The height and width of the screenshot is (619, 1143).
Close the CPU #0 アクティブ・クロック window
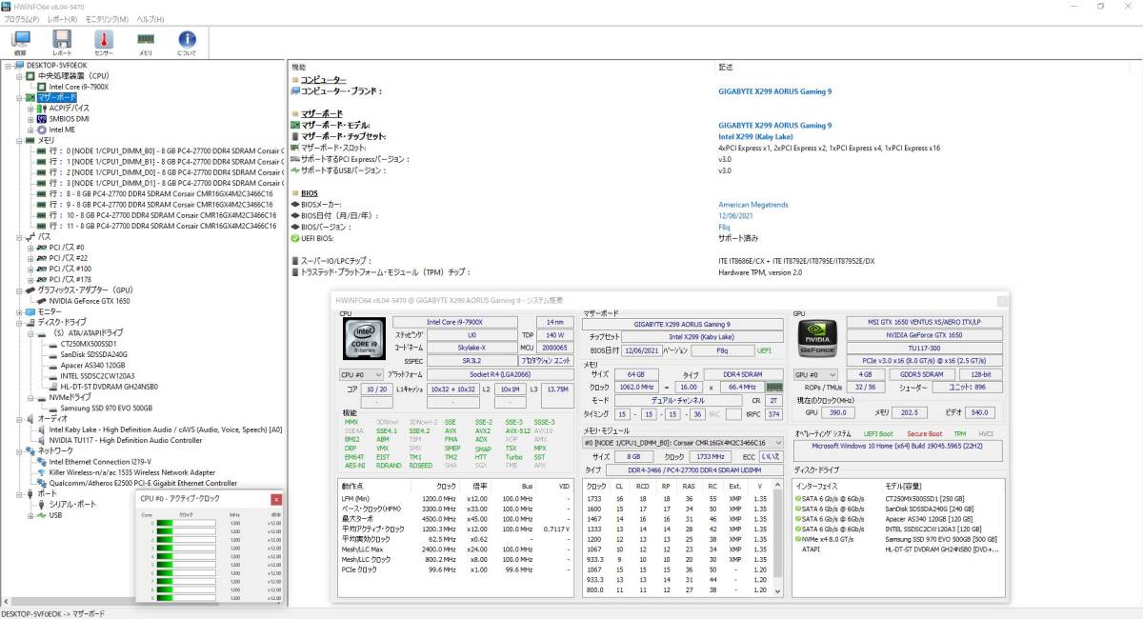[x=276, y=499]
